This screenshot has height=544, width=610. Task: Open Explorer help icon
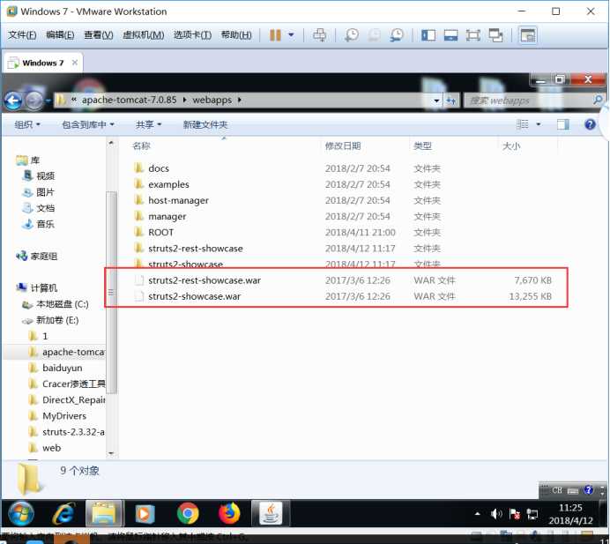590,124
